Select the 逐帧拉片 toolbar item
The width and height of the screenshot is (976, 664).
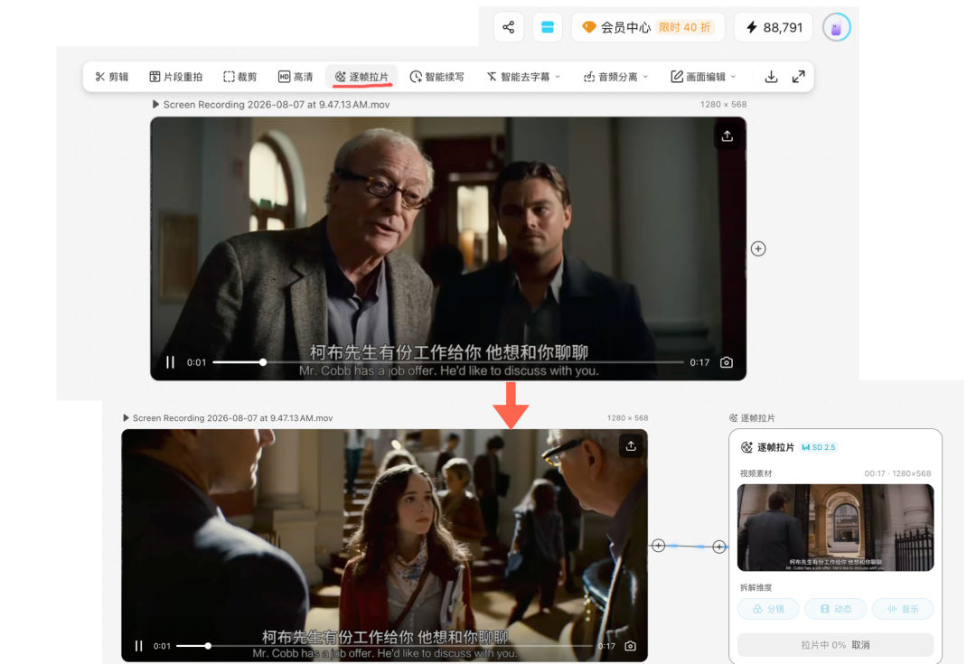tap(361, 77)
